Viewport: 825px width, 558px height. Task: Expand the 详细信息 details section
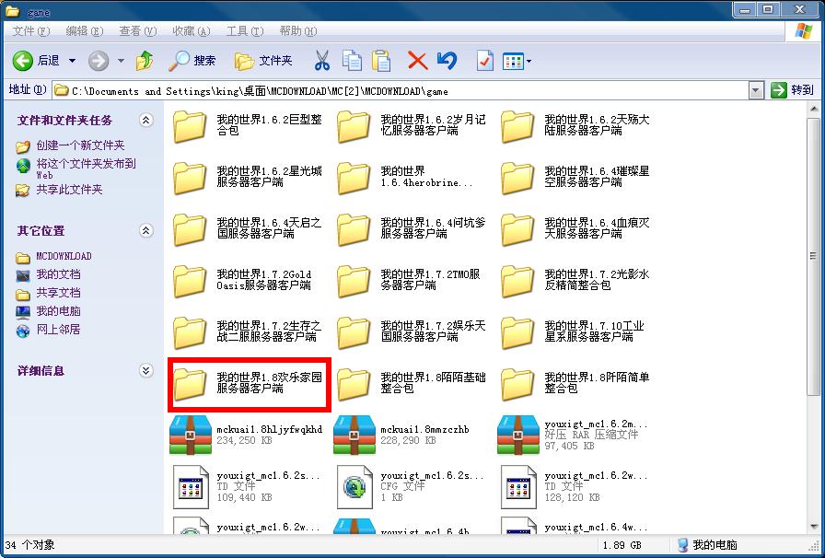145,370
